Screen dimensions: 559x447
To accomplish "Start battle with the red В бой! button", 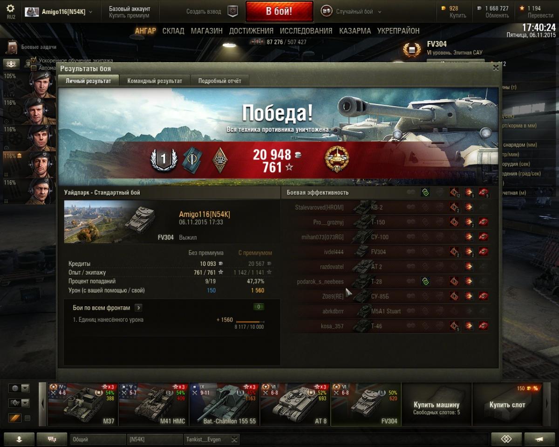I will [x=279, y=11].
